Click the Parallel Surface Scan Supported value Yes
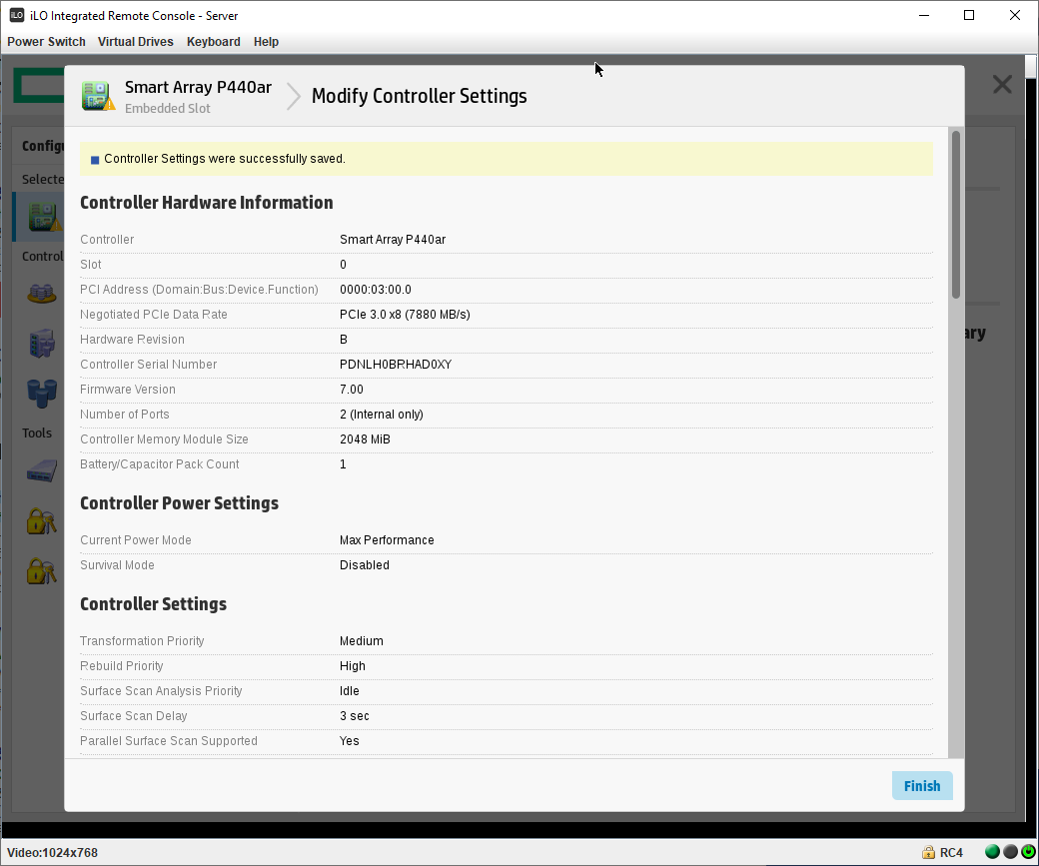1039x866 pixels. pos(350,741)
